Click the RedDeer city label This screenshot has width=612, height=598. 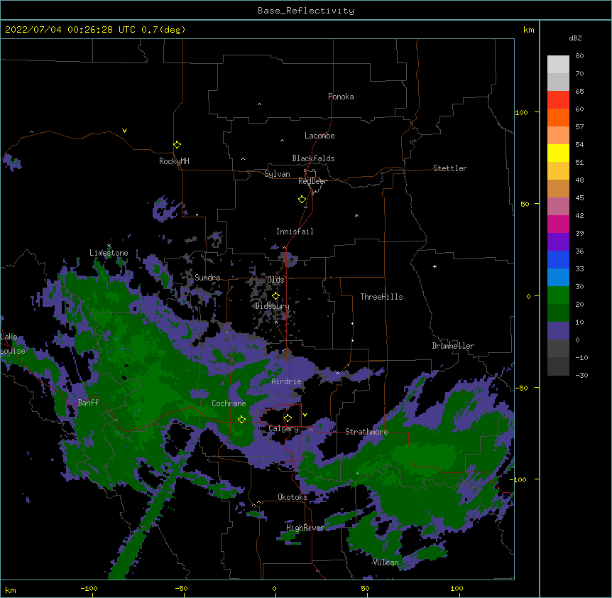312,181
